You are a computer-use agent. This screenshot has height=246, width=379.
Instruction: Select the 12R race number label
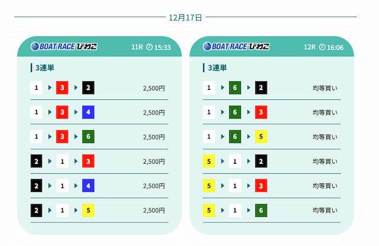309,47
